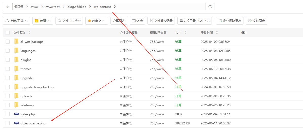Expand the chevron after www breadcrumb
The height and width of the screenshot is (136, 303).
[42, 7]
